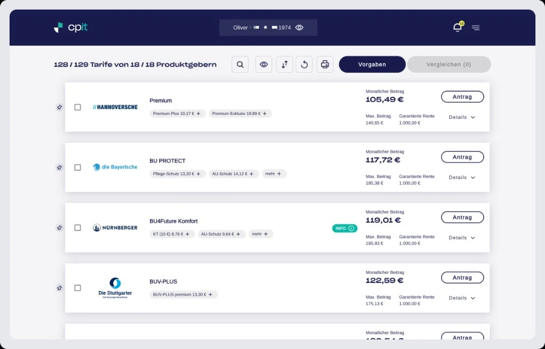Click Antrag for the 119,01 € tariff

463,217
